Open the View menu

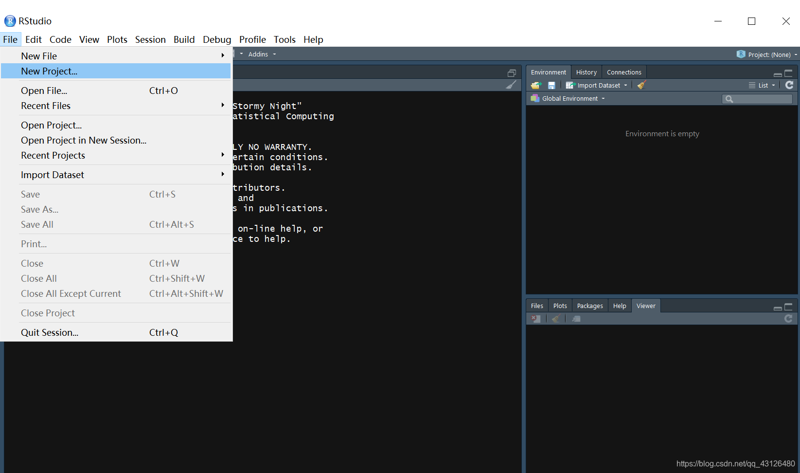pos(89,39)
